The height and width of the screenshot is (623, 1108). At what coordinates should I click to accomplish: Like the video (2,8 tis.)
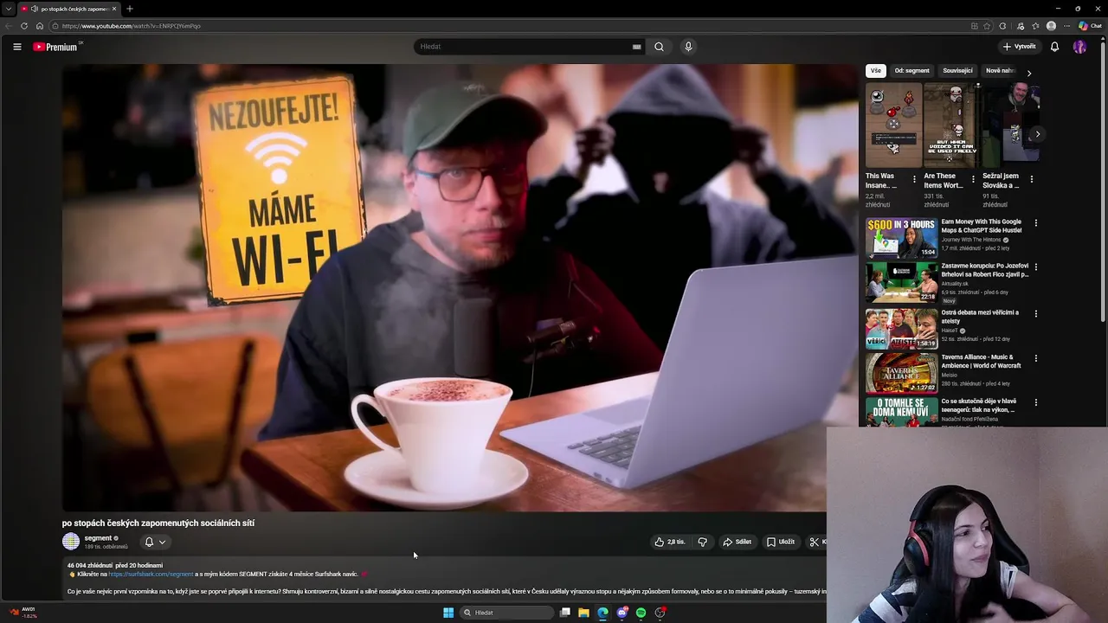[669, 542]
